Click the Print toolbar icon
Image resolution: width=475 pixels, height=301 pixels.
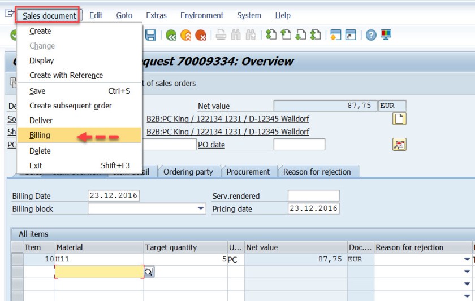221,35
